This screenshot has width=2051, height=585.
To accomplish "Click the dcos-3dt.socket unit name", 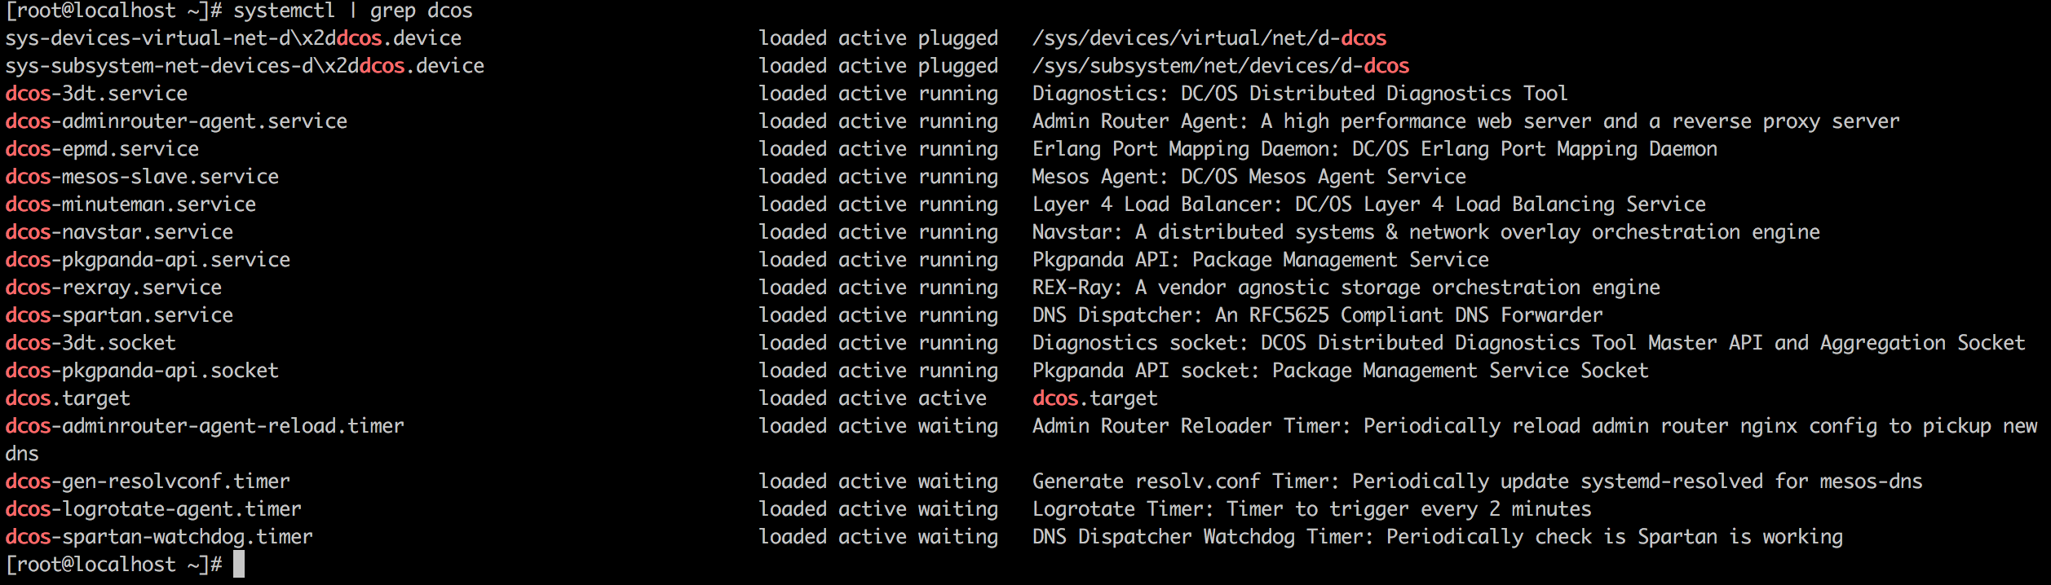I will tap(91, 343).
